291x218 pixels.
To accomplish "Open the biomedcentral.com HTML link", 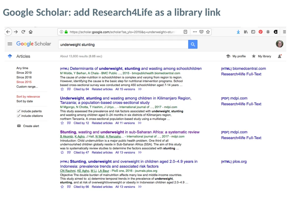I will point(244,69).
